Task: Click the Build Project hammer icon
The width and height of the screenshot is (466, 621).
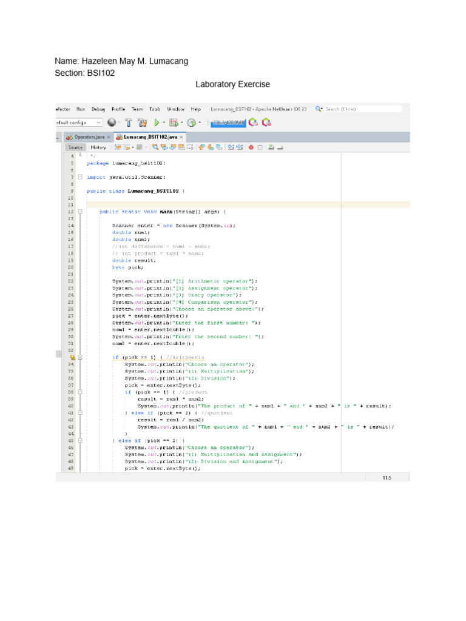Action: click(x=129, y=123)
